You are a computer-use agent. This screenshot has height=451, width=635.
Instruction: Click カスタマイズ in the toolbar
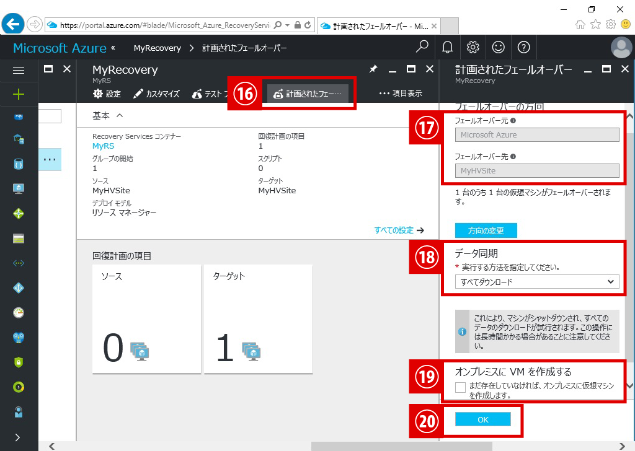(156, 94)
